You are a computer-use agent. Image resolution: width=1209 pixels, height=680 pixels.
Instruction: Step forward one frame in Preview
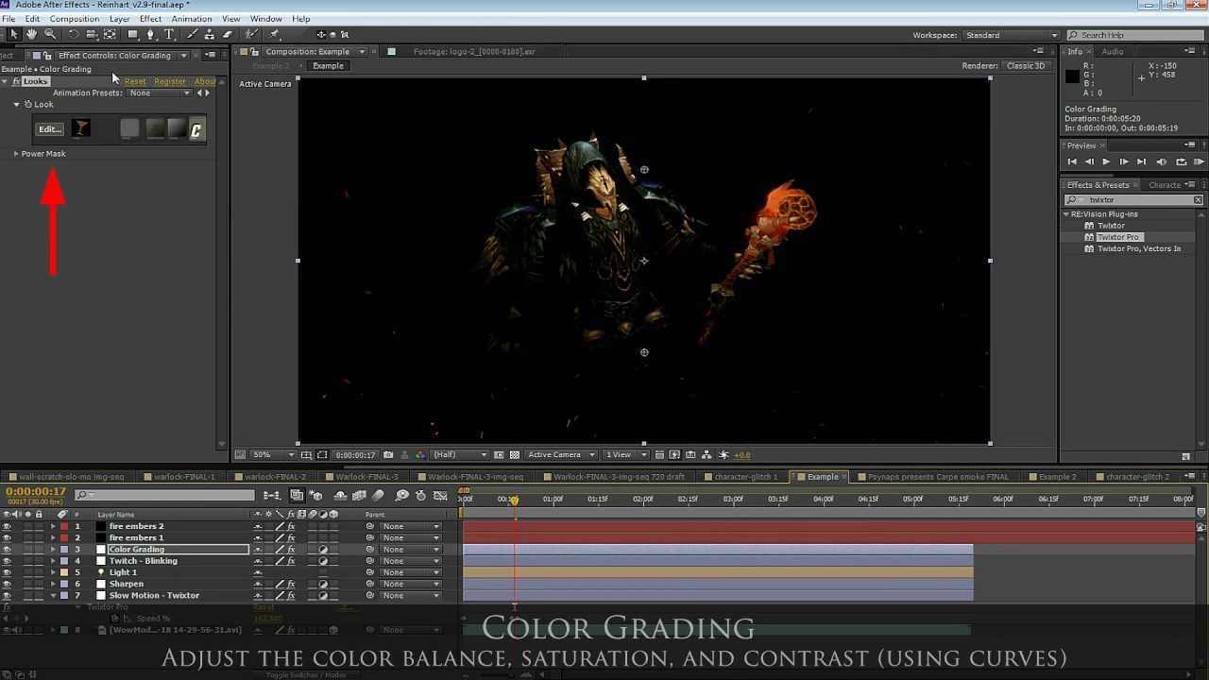tap(1123, 162)
